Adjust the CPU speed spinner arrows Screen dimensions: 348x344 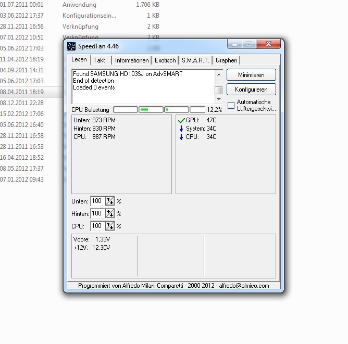click(110, 226)
